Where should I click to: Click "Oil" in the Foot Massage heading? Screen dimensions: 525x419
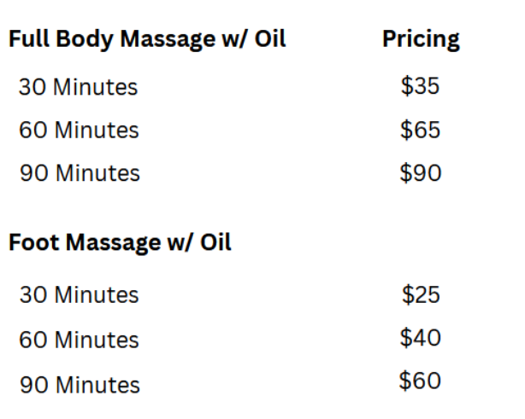tap(214, 242)
